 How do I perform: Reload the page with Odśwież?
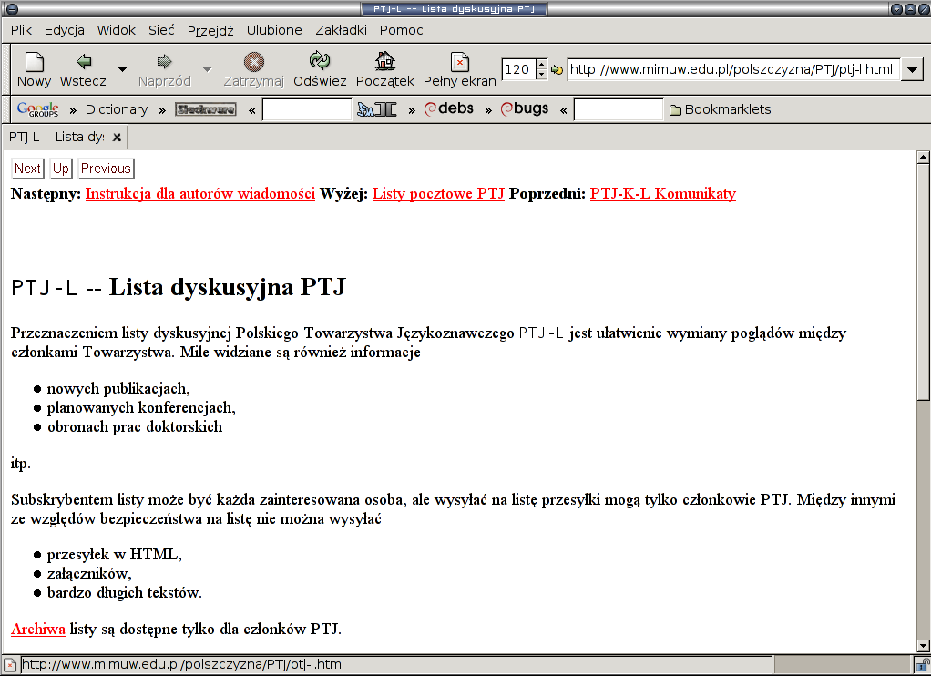coord(320,61)
